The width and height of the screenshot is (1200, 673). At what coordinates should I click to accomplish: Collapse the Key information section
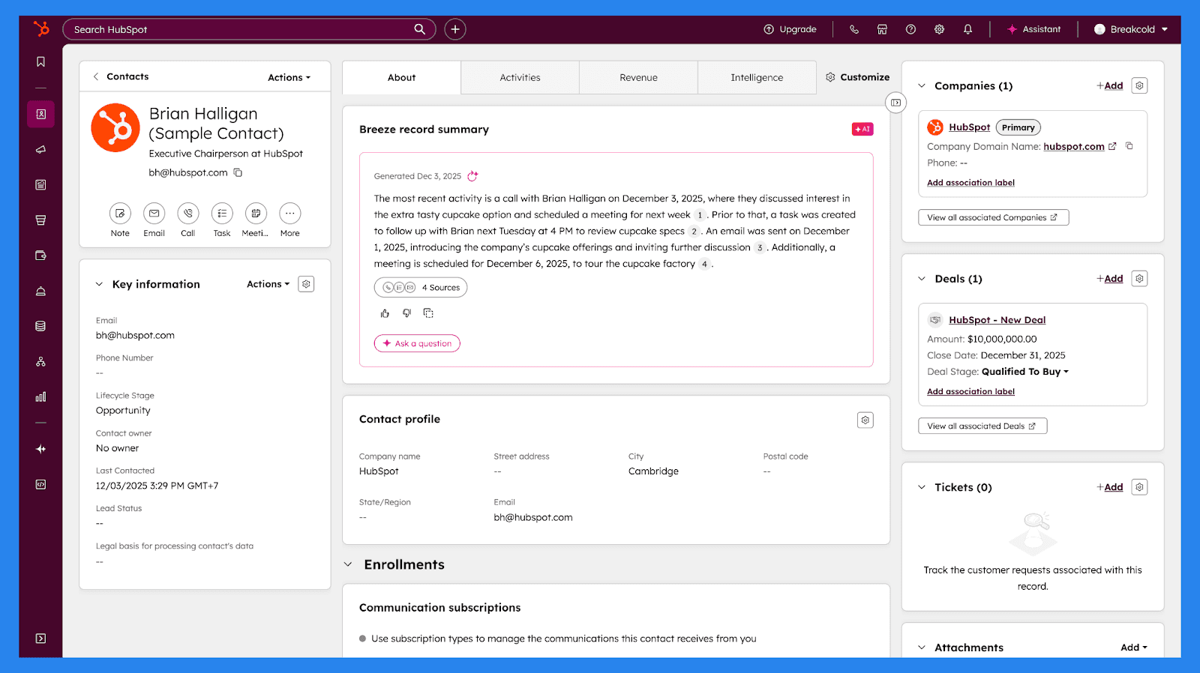pyautogui.click(x=99, y=284)
